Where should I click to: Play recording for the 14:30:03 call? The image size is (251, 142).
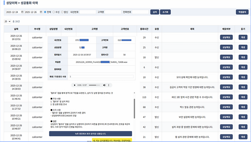[x=243, y=87]
